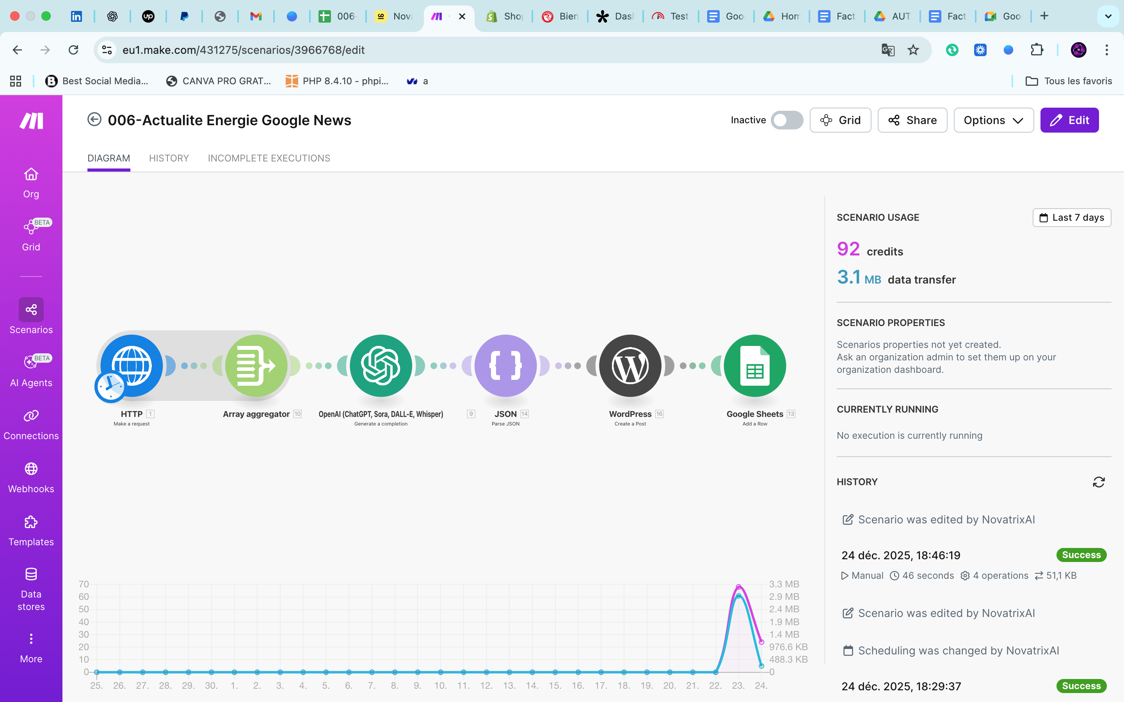Image resolution: width=1124 pixels, height=702 pixels.
Task: Click the OpenAI module icon
Action: [x=381, y=365]
